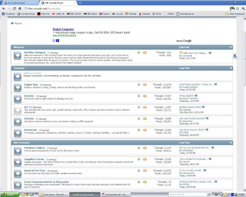Reload the page using the refresh icon
This screenshot has width=246, height=197.
pyautogui.click(x=14, y=9)
